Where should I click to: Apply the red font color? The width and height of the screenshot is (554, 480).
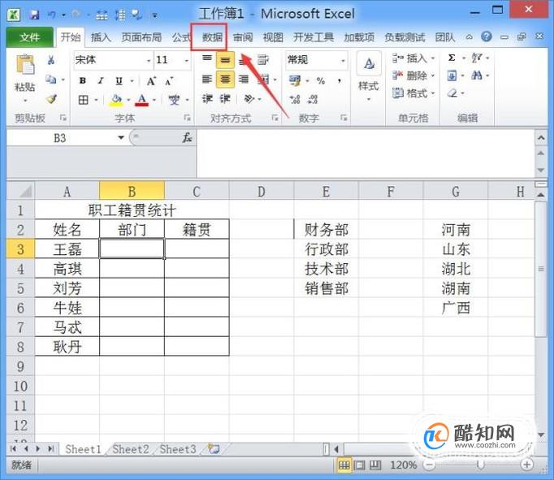click(x=142, y=100)
